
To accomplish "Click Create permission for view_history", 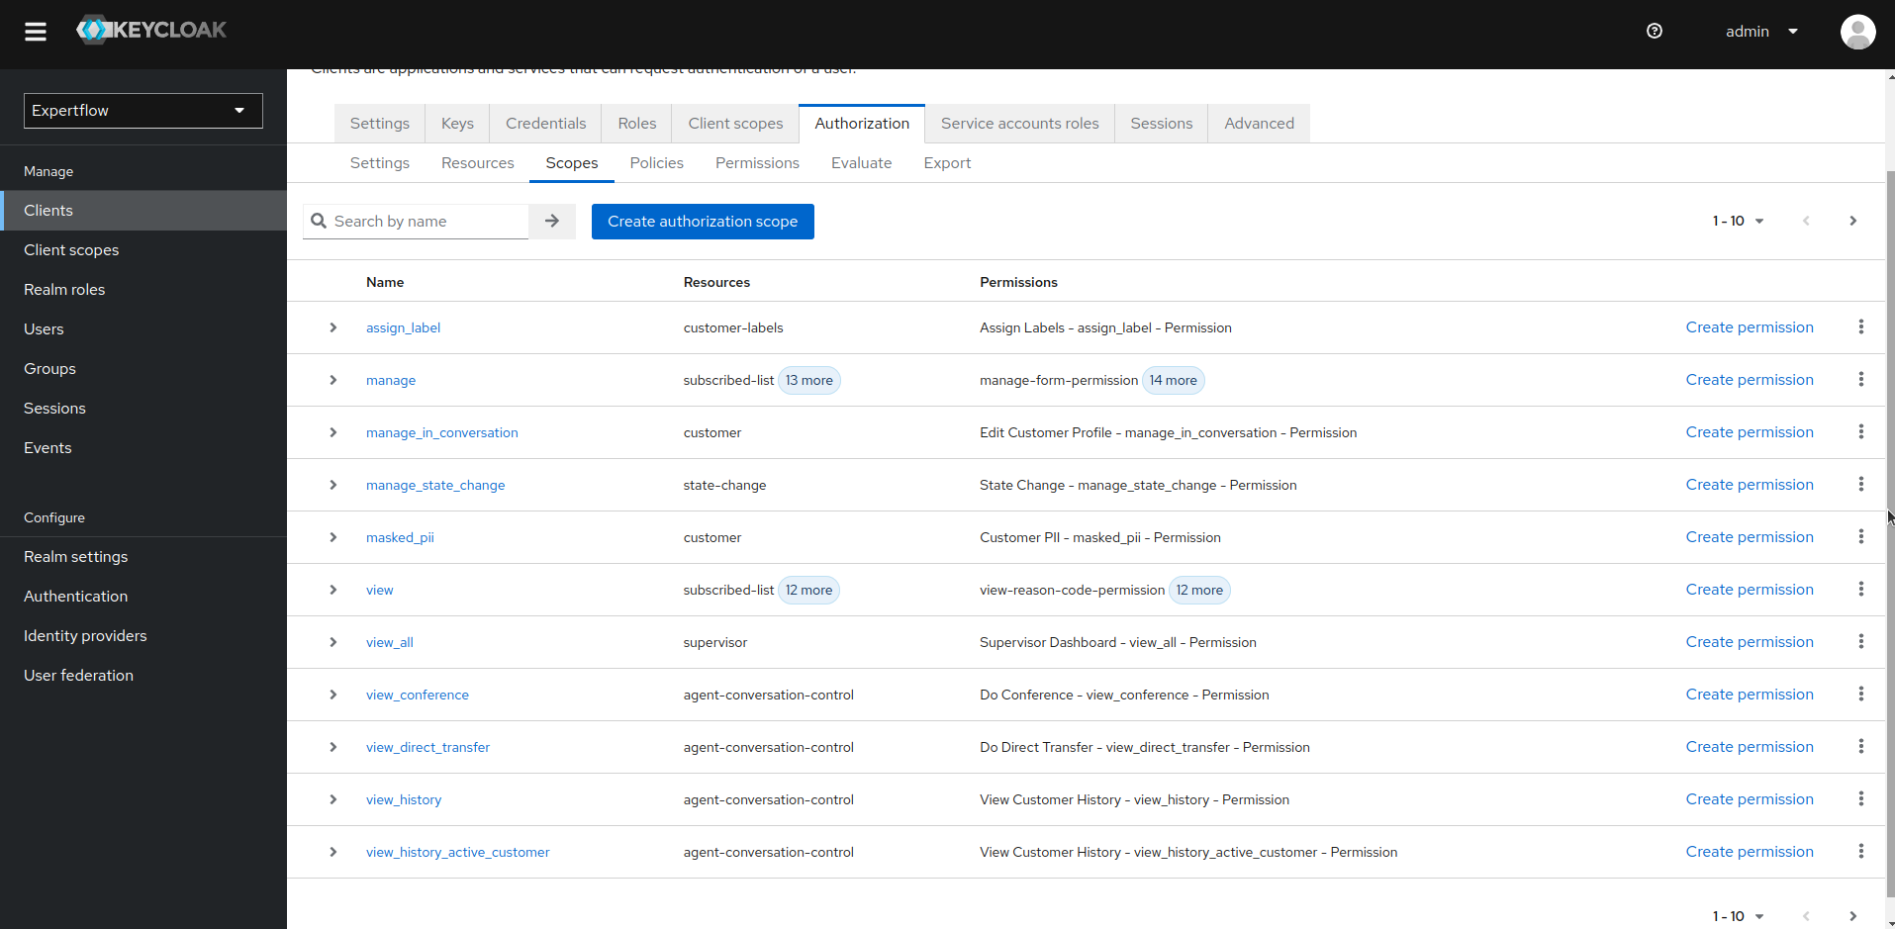I will click(1750, 798).
